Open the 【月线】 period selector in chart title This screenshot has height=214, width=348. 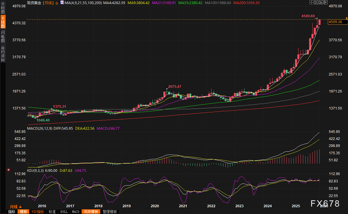pos(48,3)
